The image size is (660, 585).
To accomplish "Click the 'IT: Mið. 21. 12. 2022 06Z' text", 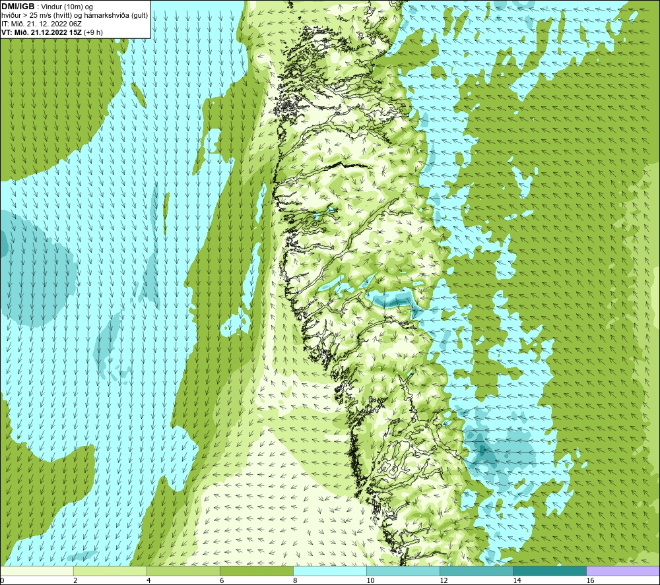I will click(x=42, y=24).
